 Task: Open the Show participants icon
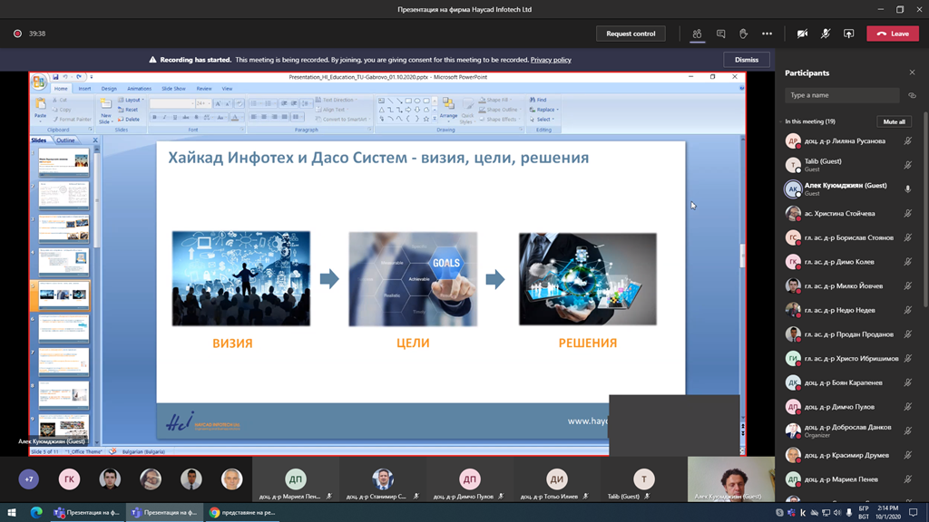[697, 34]
